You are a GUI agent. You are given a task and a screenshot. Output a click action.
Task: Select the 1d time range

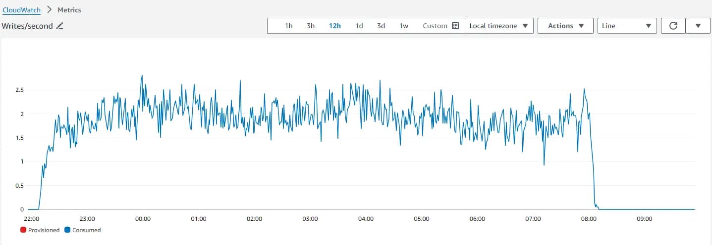click(359, 26)
